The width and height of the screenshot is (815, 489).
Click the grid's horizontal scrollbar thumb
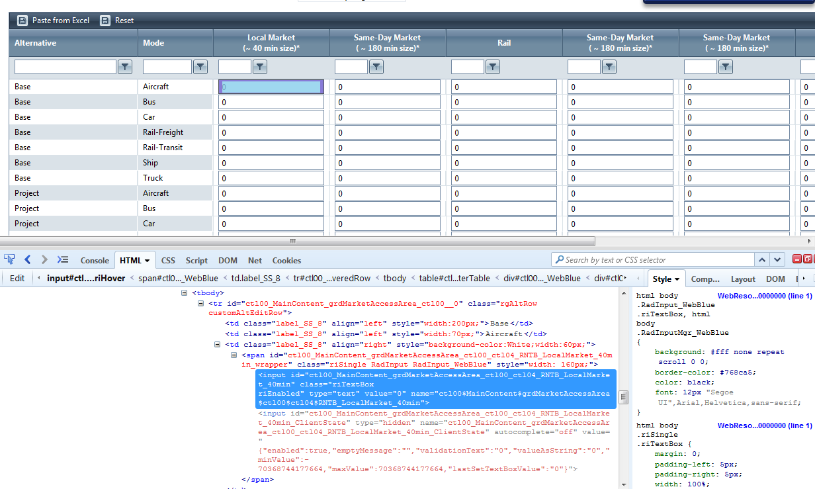[292, 242]
